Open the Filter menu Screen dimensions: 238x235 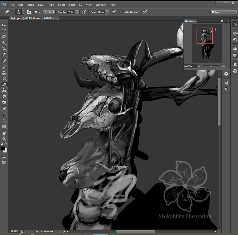coord(72,5)
